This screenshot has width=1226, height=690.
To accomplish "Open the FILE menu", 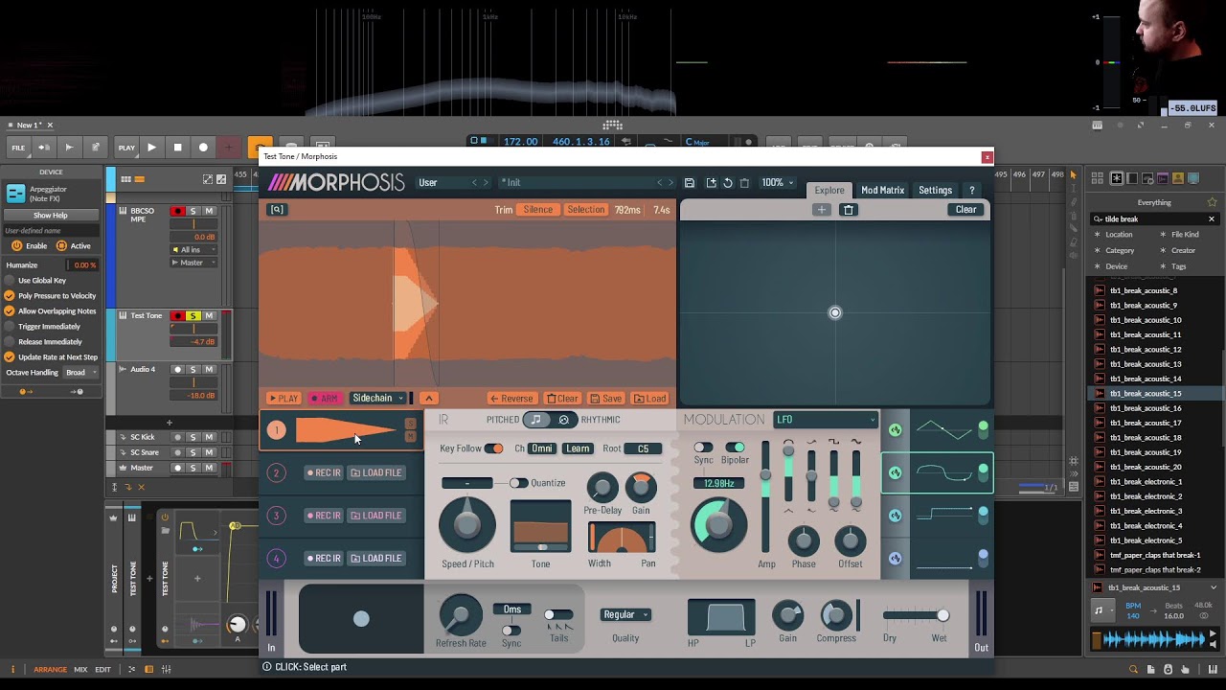I will tap(18, 148).
